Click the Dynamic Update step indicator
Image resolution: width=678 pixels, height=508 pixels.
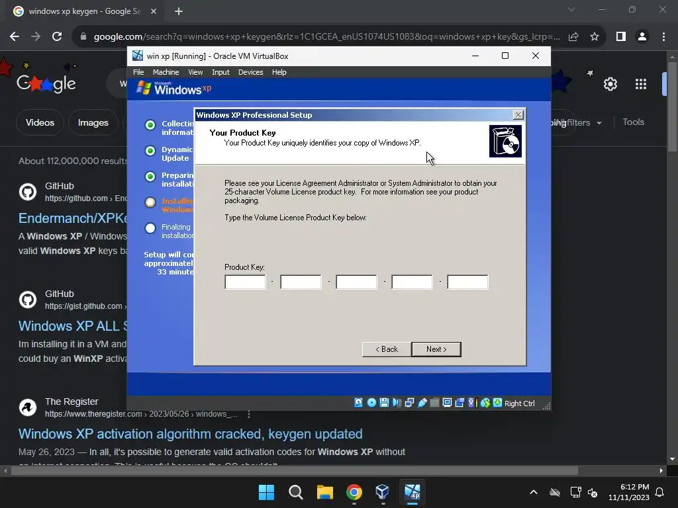point(150,151)
